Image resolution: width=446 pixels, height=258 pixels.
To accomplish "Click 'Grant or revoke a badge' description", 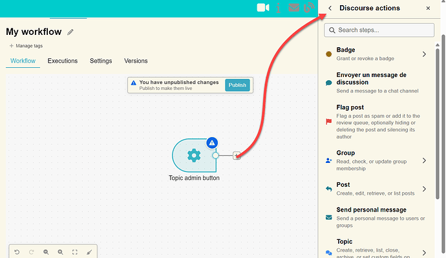I will click(365, 59).
